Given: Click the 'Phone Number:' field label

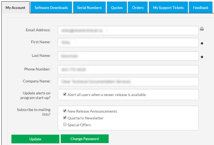Looking at the screenshot, I should pyautogui.click(x=37, y=69).
